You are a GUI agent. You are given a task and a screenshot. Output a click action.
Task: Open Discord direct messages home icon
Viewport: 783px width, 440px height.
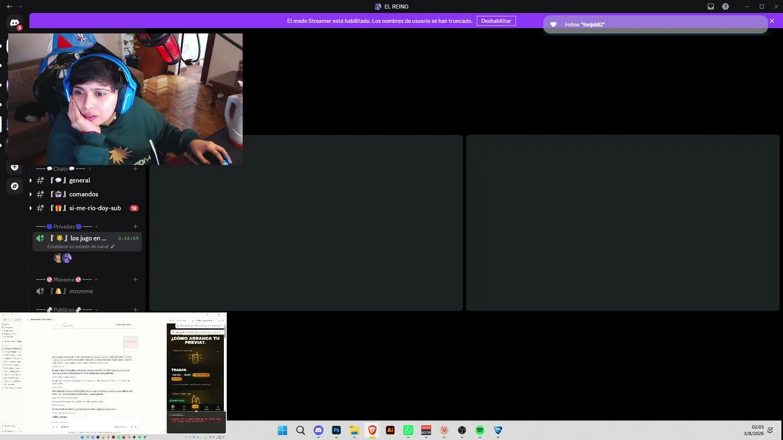point(15,23)
